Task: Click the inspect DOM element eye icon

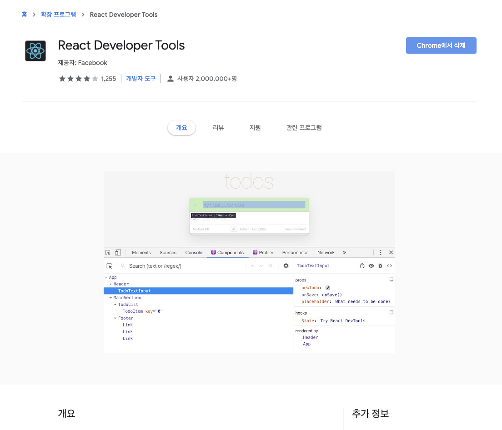Action: 371,266
